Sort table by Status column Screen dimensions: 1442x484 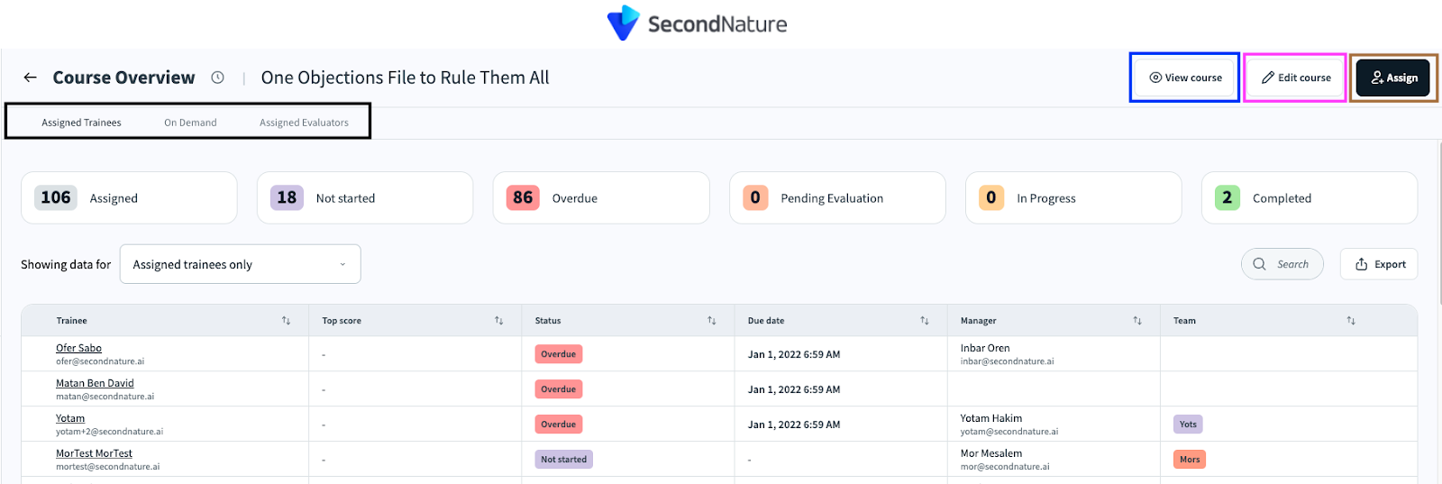coord(711,321)
